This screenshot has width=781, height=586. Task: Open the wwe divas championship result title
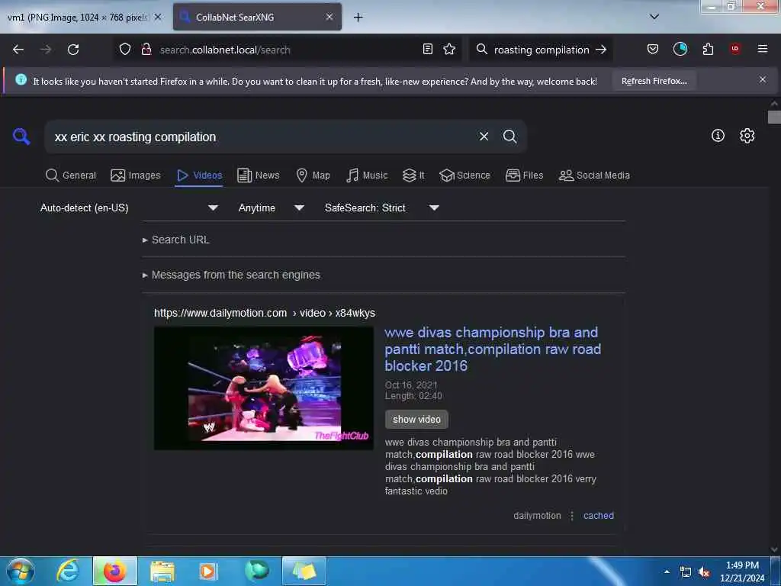[x=493, y=349]
